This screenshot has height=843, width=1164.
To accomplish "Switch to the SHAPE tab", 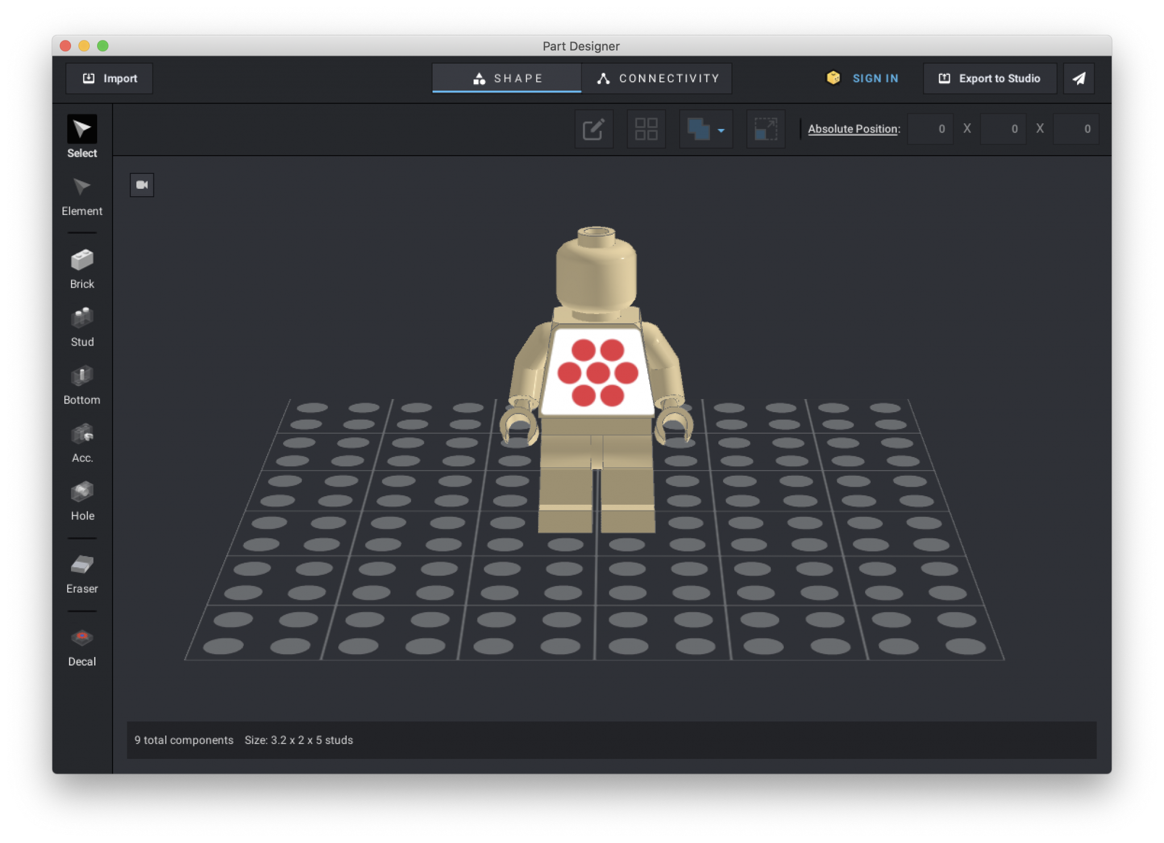I will (506, 78).
